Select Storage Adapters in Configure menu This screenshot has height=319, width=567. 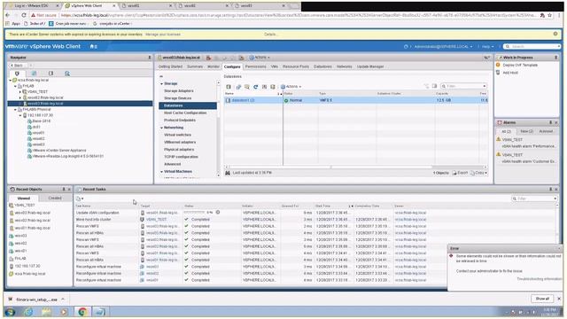[x=179, y=91]
